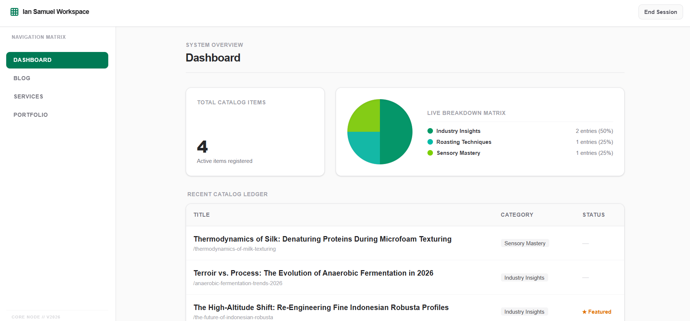The width and height of the screenshot is (690, 321).
Task: Click the TOTAL CATALOG ITEMS label
Action: click(231, 102)
